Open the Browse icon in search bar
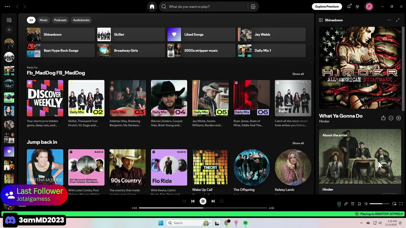The image size is (406, 228). pyautogui.click(x=253, y=7)
